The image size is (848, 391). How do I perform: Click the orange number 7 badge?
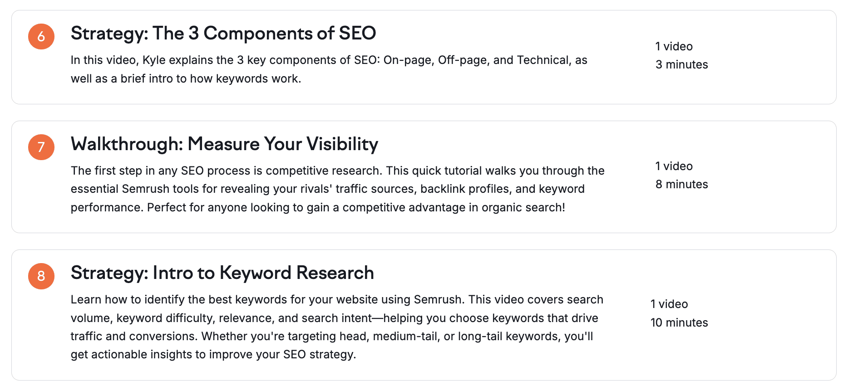pos(41,147)
